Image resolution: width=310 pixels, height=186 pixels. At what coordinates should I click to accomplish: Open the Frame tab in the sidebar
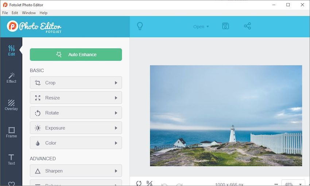click(x=11, y=132)
